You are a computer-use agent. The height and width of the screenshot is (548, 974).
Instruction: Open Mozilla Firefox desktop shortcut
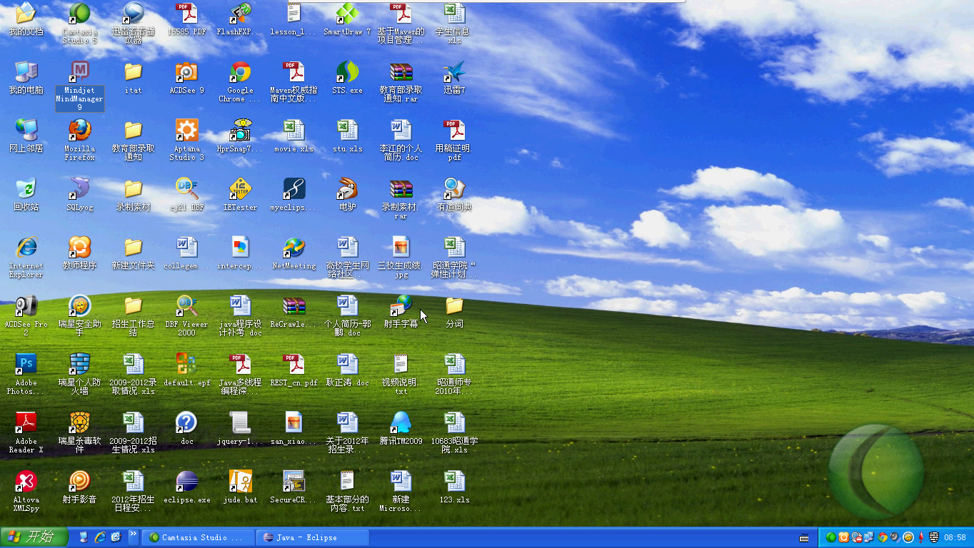pos(79,130)
